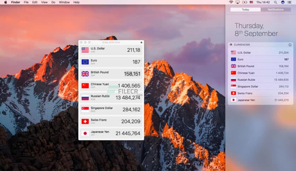
Task: Toggle the Notification Center icon
Action: pyautogui.click(x=289, y=2)
